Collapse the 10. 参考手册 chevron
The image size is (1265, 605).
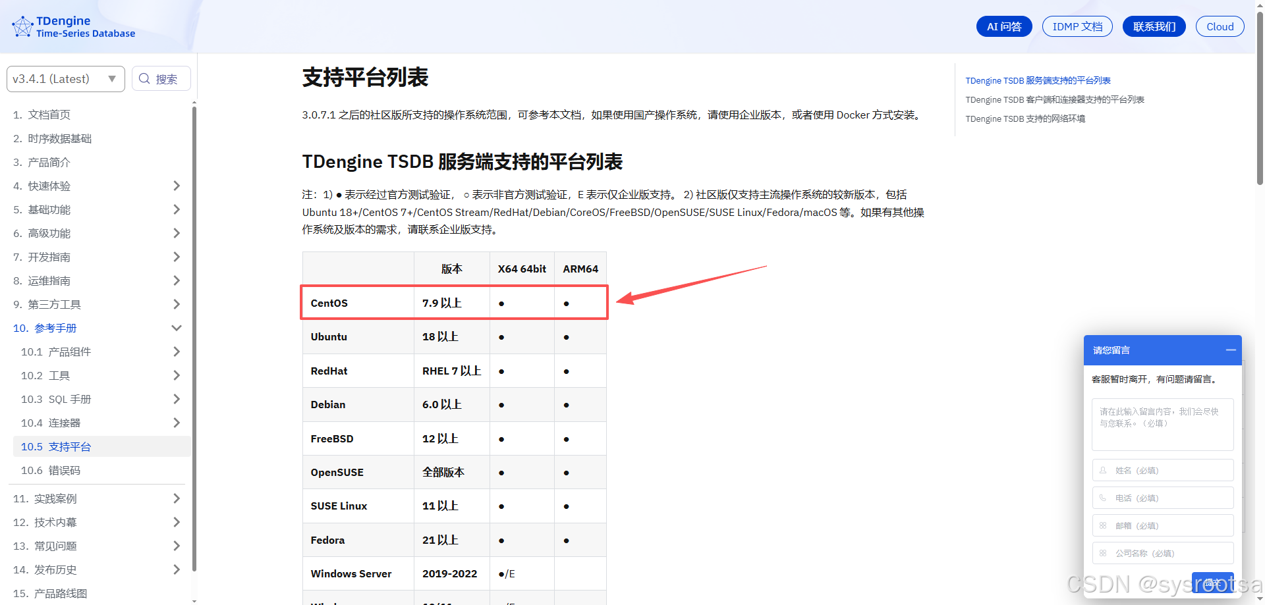pyautogui.click(x=177, y=328)
